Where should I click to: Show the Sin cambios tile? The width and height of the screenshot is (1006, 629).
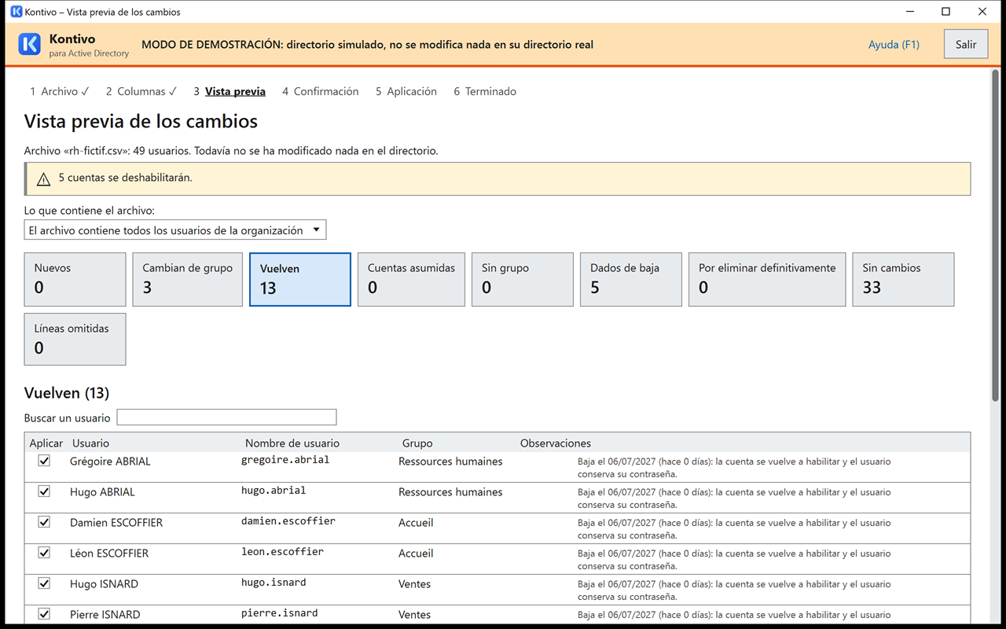(x=903, y=279)
